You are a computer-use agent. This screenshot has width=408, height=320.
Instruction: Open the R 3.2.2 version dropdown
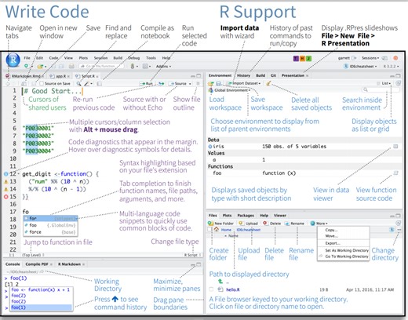tap(391, 67)
